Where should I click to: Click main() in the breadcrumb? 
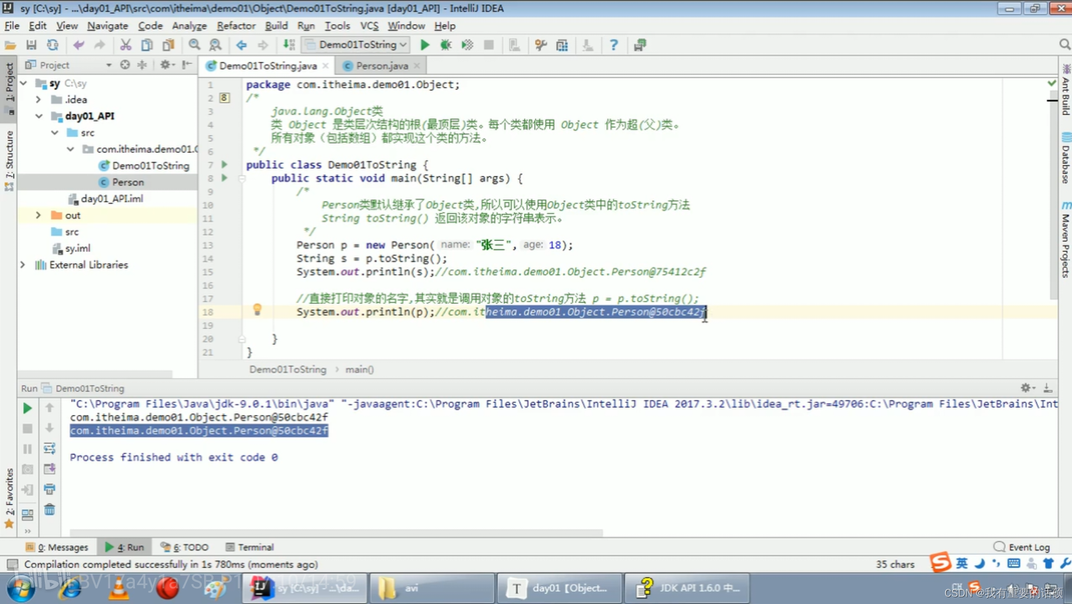360,370
